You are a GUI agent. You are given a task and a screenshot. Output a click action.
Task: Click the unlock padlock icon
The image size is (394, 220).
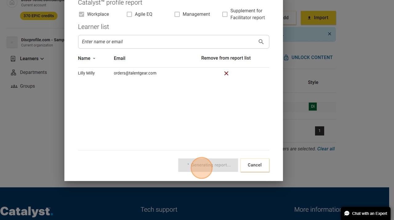pyautogui.click(x=286, y=58)
